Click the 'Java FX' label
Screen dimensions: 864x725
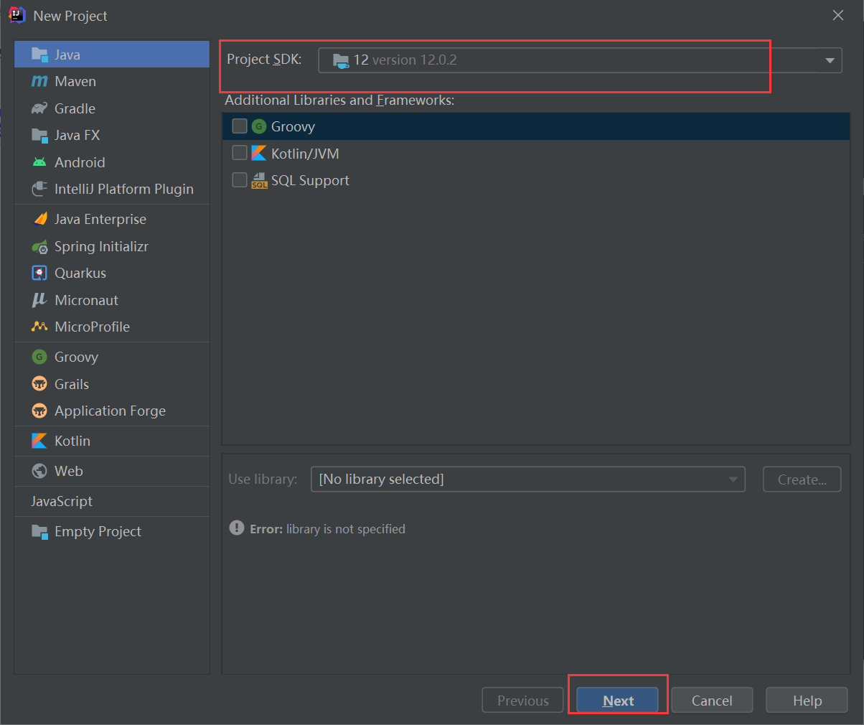point(77,135)
